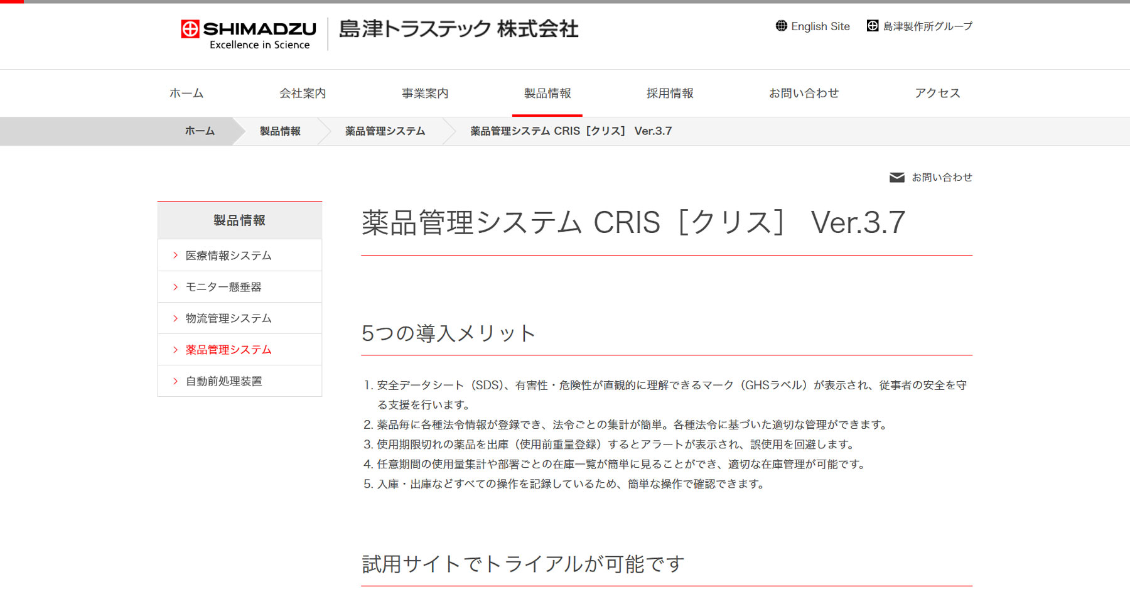Click 薬品管理システム in the breadcrumb
This screenshot has width=1130, height=599.
tap(385, 131)
